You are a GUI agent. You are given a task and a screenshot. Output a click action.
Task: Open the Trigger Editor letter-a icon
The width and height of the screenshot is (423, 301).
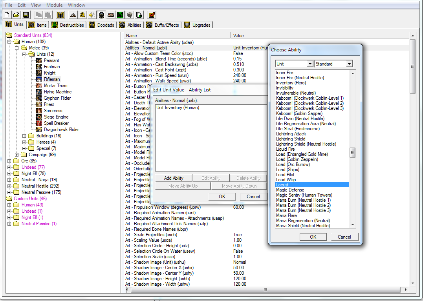click(82, 15)
